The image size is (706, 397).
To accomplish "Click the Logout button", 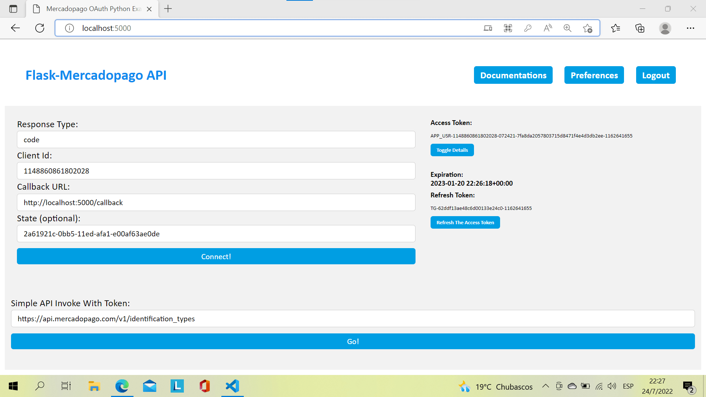I will coord(656,75).
